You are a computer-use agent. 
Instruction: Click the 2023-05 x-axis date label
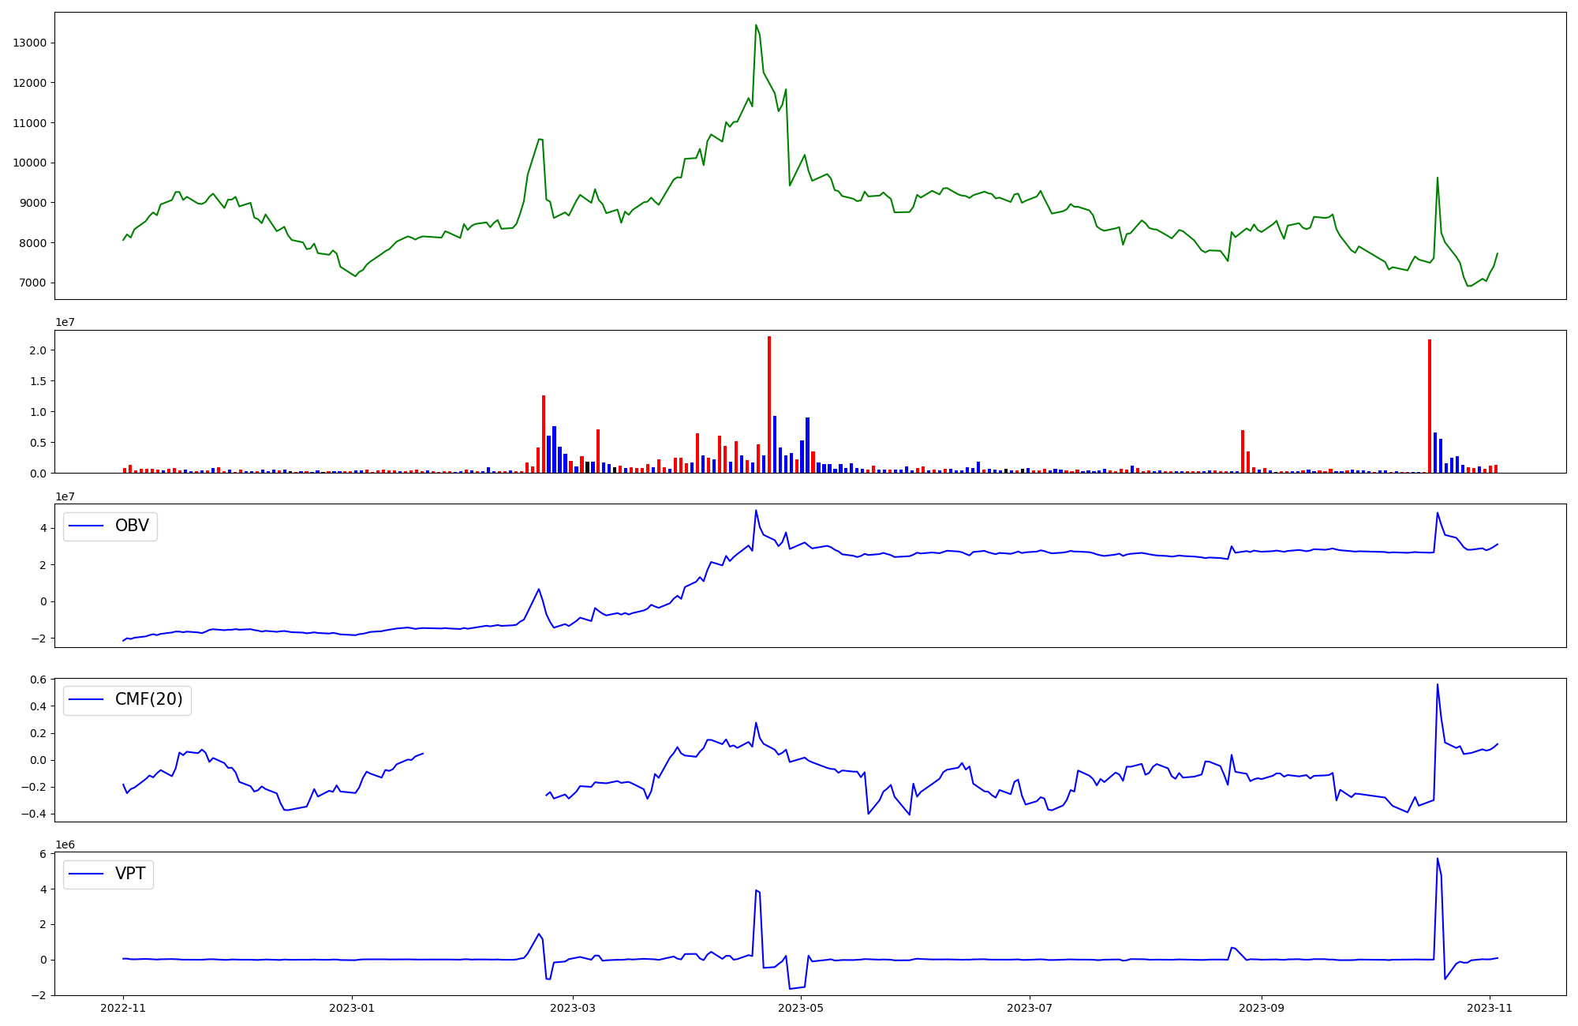[x=801, y=1008]
